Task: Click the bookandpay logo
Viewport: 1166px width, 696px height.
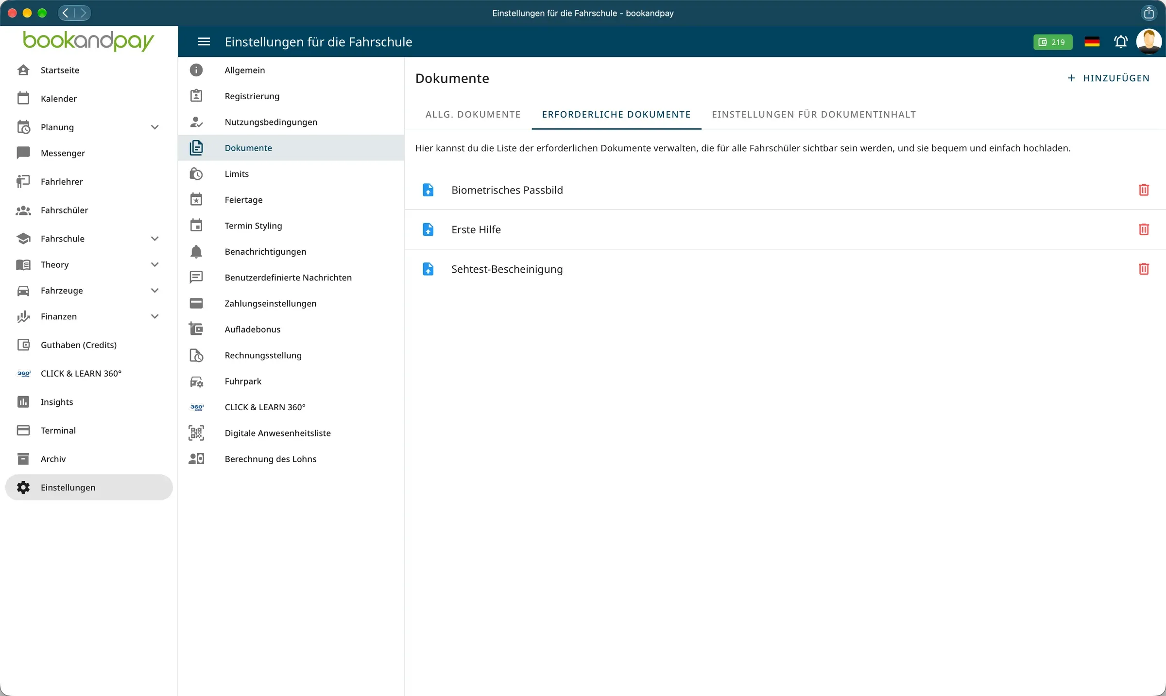Action: [88, 41]
